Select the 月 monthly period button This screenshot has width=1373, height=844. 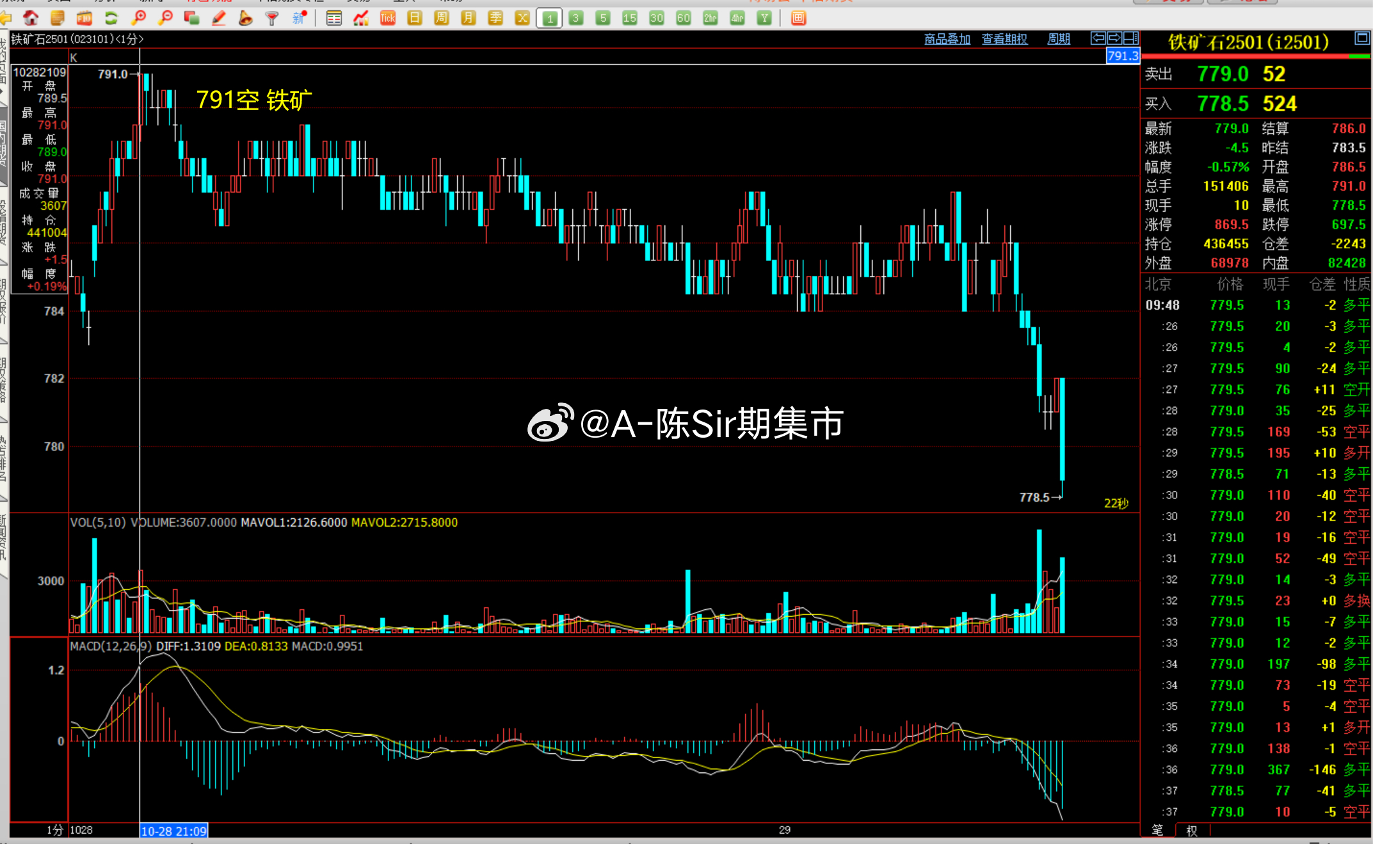[469, 19]
